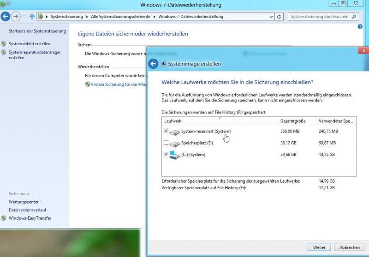
Task: Click the up-one-level arrow icon
Action: (x=32, y=17)
